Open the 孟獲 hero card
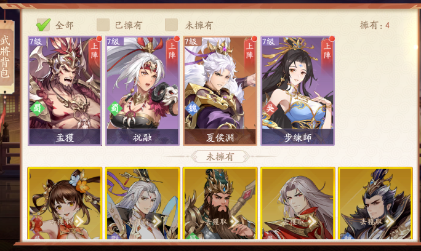 click(65, 90)
